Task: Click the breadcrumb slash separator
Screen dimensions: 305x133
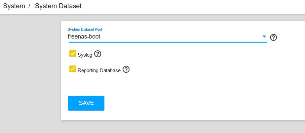Action: tap(29, 6)
